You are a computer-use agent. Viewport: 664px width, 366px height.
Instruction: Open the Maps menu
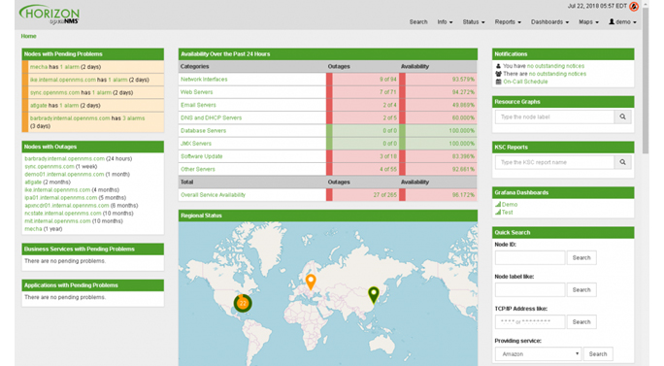(588, 21)
